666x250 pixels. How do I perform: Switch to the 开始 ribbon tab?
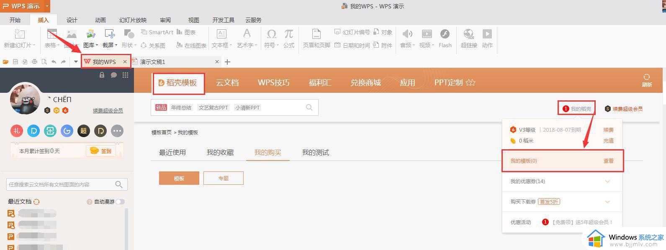click(x=15, y=20)
